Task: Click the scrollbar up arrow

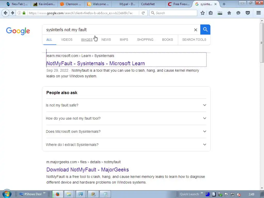Action: pyautogui.click(x=262, y=21)
